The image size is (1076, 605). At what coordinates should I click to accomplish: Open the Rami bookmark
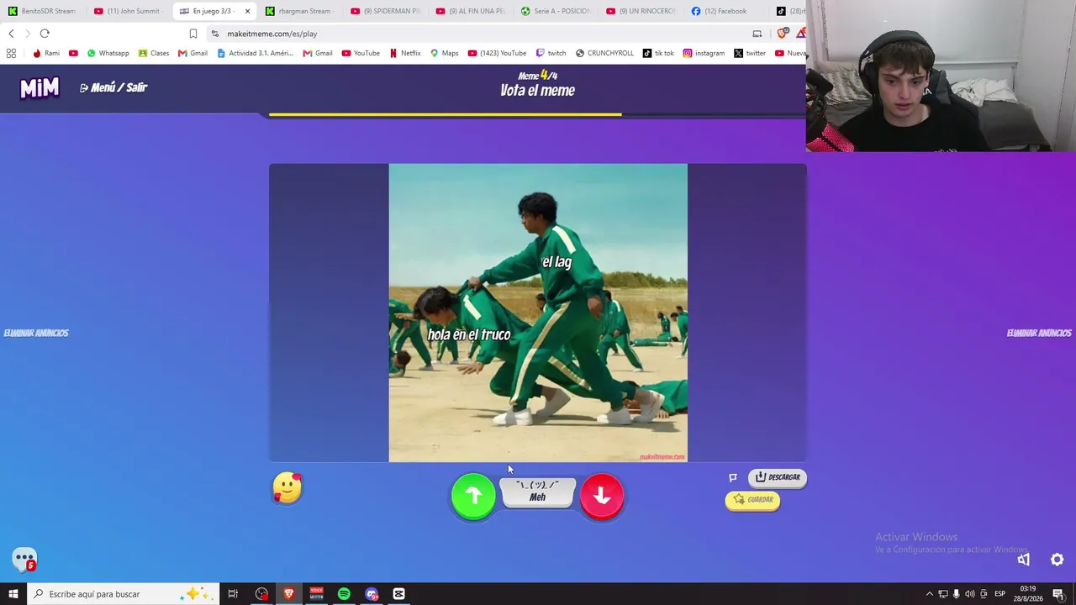click(x=45, y=53)
